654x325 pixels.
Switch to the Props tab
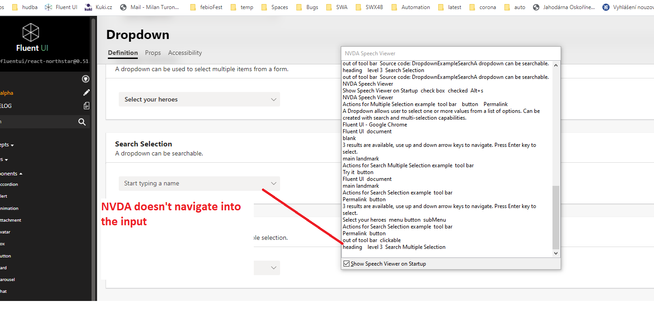click(153, 53)
